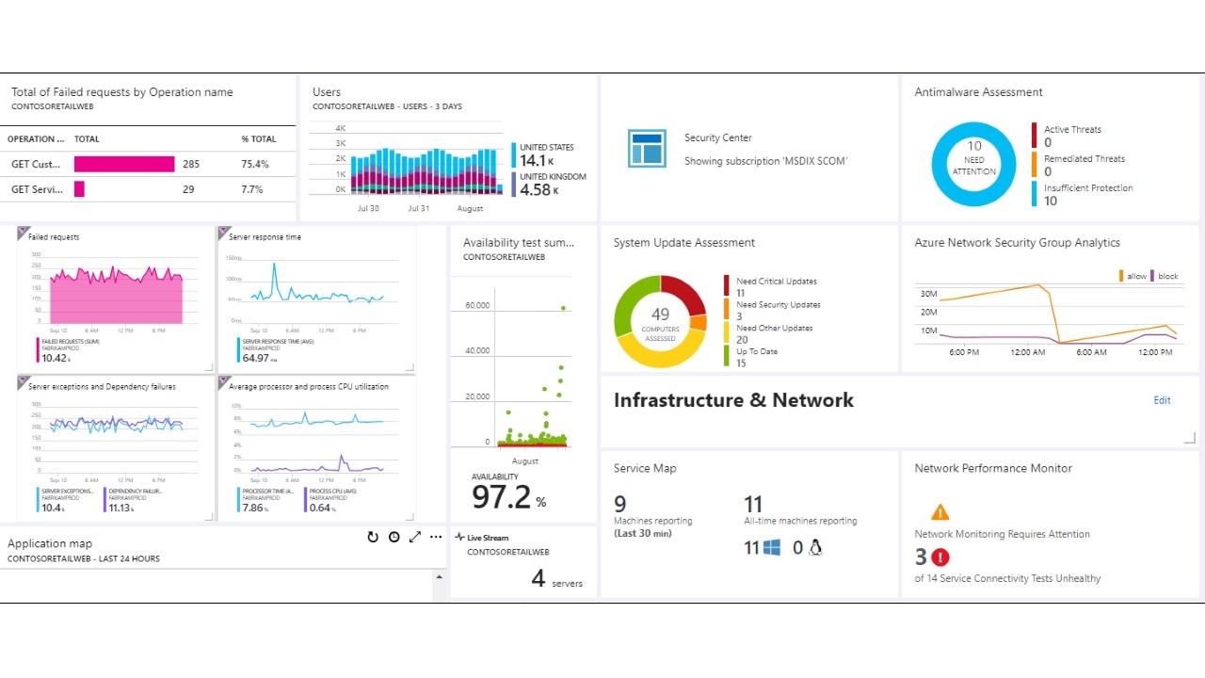Click the filter icon on Failed requests chart
The image size is (1205, 678).
(x=23, y=232)
